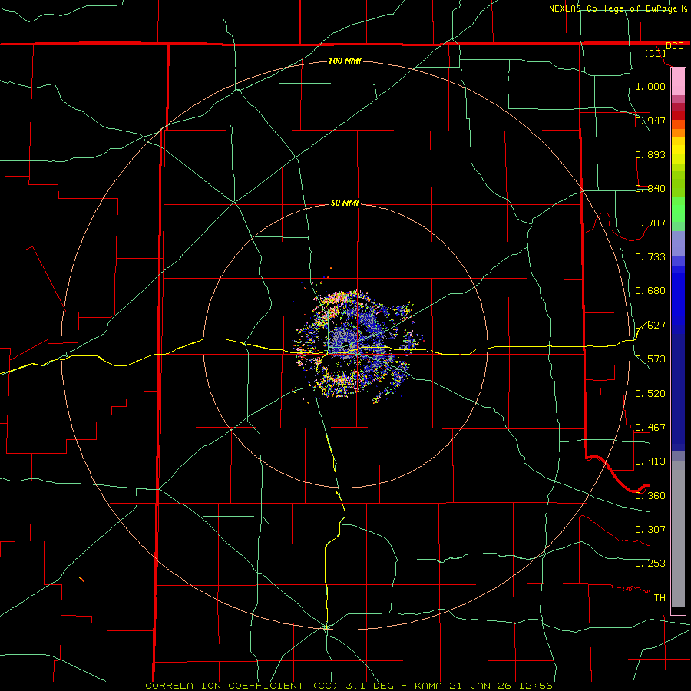Select the "0.360" legend value

click(650, 496)
